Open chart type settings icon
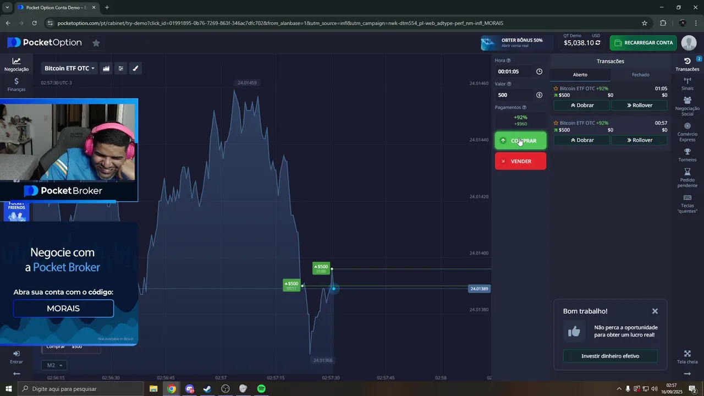This screenshot has height=396, width=704. coord(106,68)
